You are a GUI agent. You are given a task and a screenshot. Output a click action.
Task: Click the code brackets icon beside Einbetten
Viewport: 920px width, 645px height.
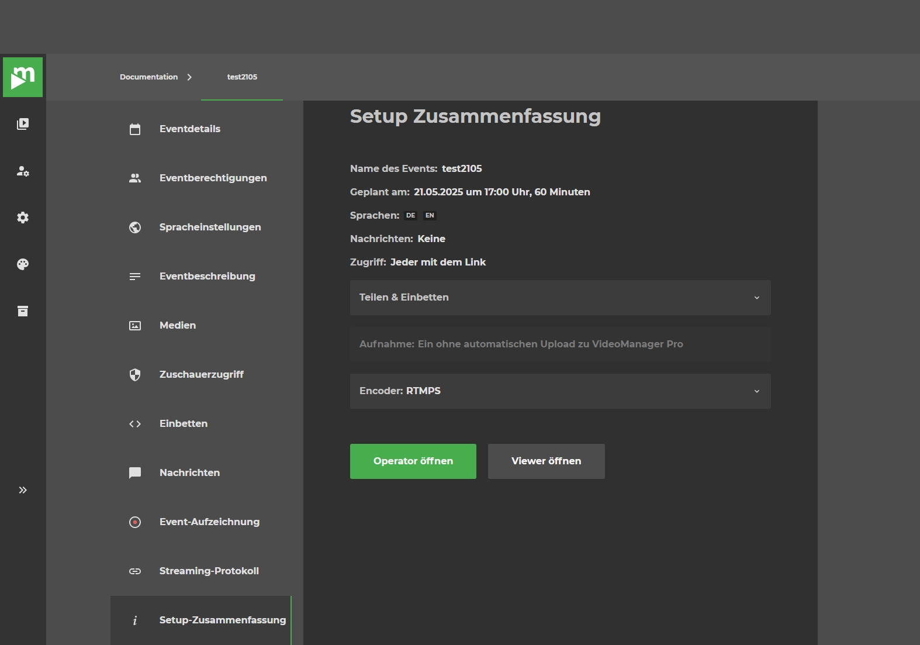135,424
